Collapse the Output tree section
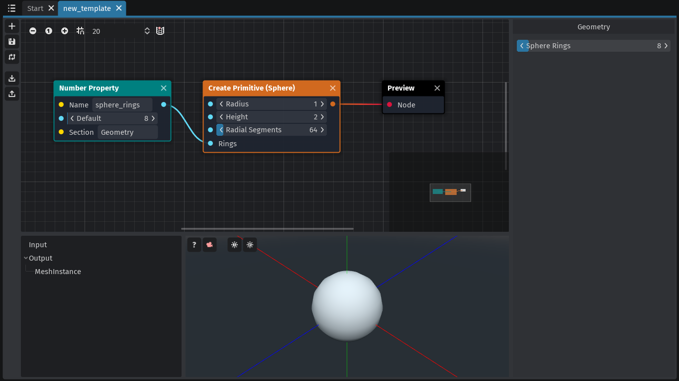This screenshot has height=381, width=679. 26,258
